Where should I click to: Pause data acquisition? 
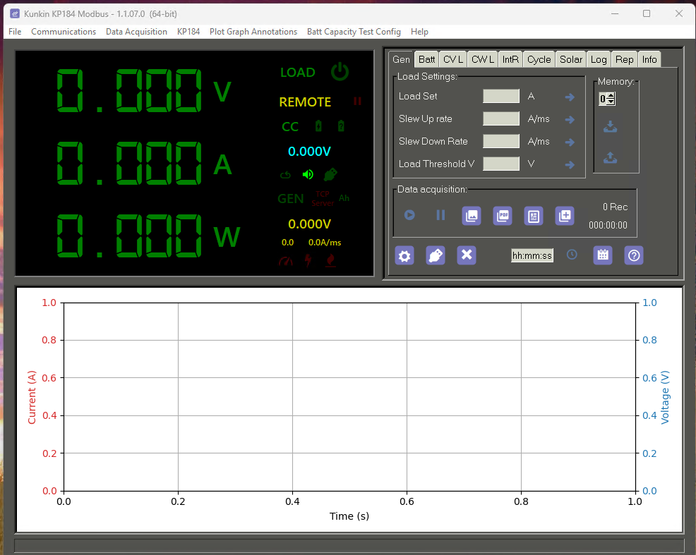[x=440, y=215]
